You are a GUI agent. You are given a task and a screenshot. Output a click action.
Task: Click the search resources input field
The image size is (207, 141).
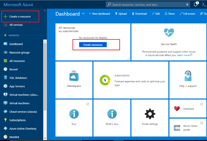[x=148, y=5]
